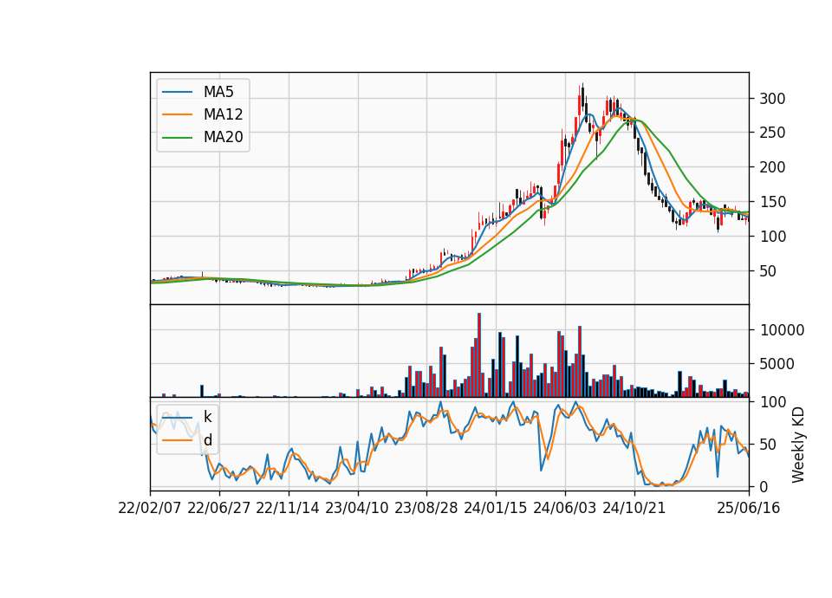The height and width of the screenshot is (598, 832).
Task: Click the d legend label
Action: pos(208,440)
